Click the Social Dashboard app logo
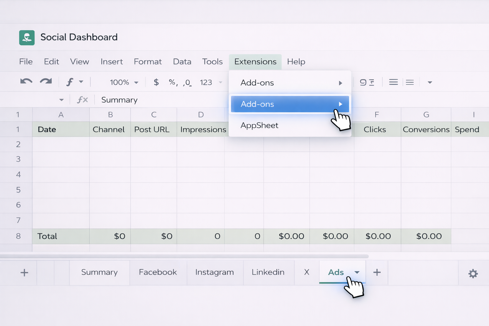 27,38
